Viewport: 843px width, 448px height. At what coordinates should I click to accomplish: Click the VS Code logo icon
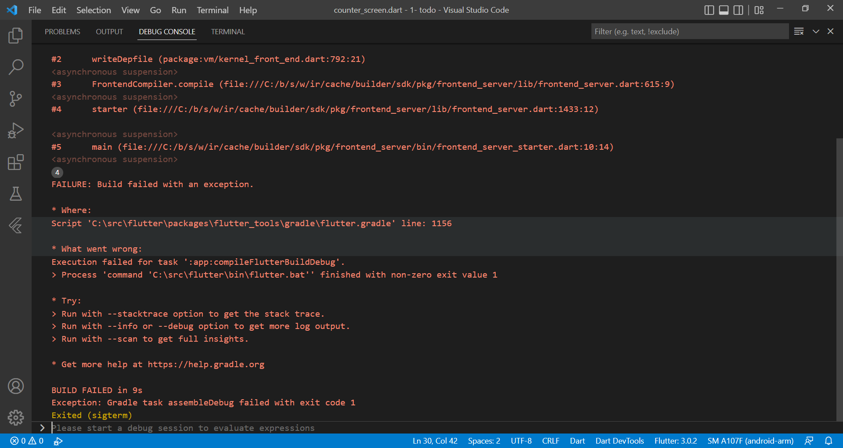(x=12, y=10)
